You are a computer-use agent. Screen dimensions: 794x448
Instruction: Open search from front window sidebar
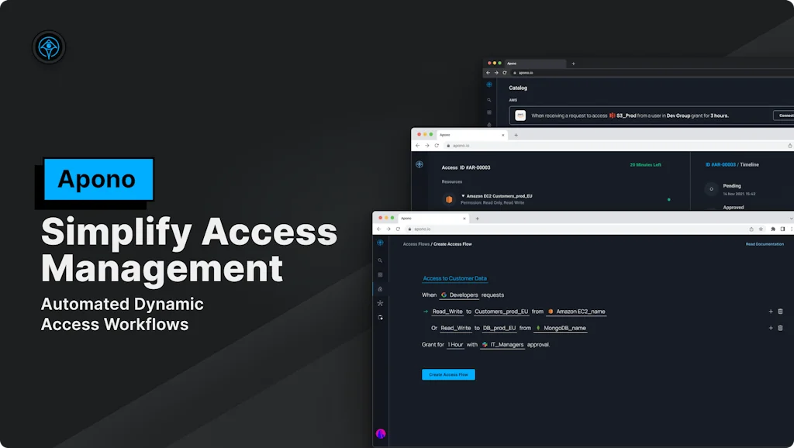380,260
